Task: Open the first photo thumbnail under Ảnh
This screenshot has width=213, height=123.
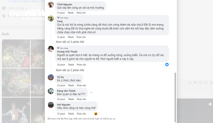Action: [x=15, y=53]
